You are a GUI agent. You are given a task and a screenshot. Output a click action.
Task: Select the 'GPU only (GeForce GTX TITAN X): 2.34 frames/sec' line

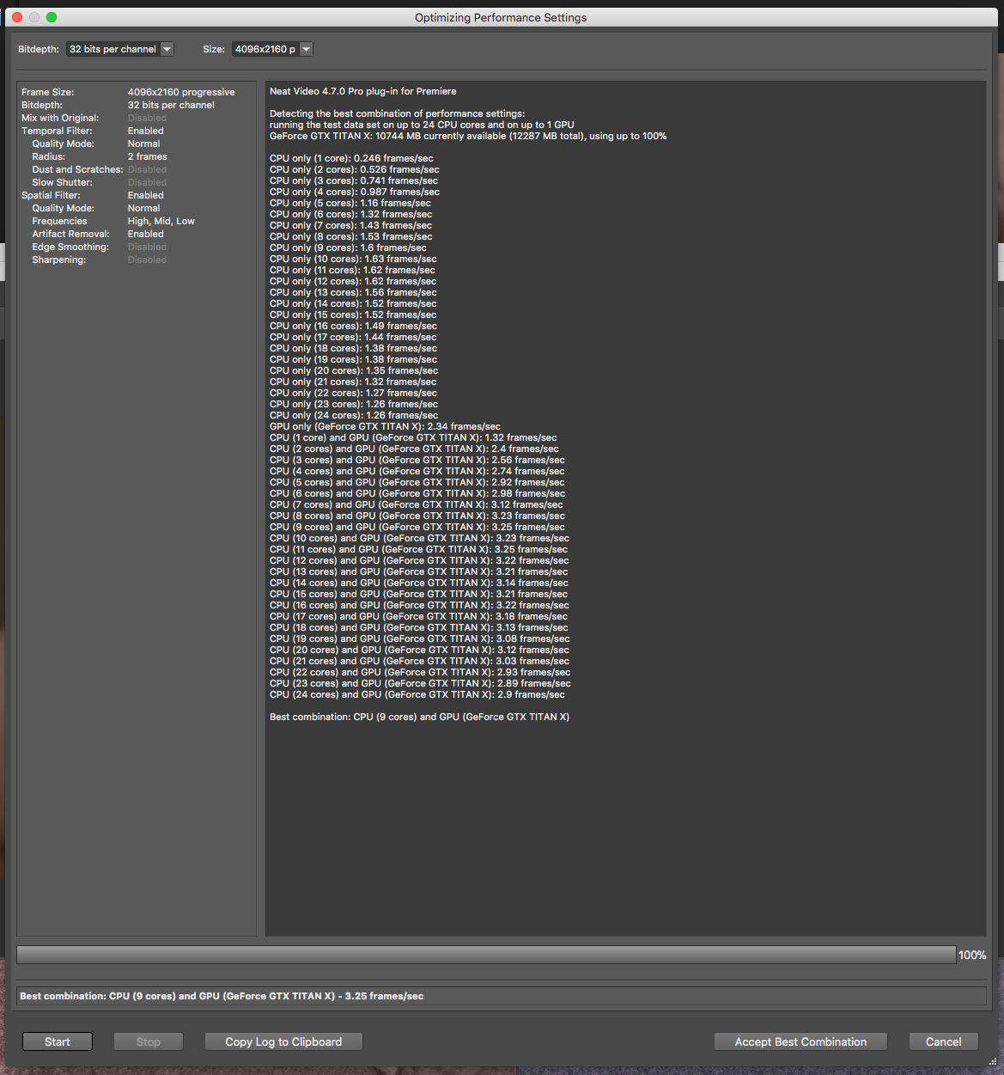[x=385, y=426]
